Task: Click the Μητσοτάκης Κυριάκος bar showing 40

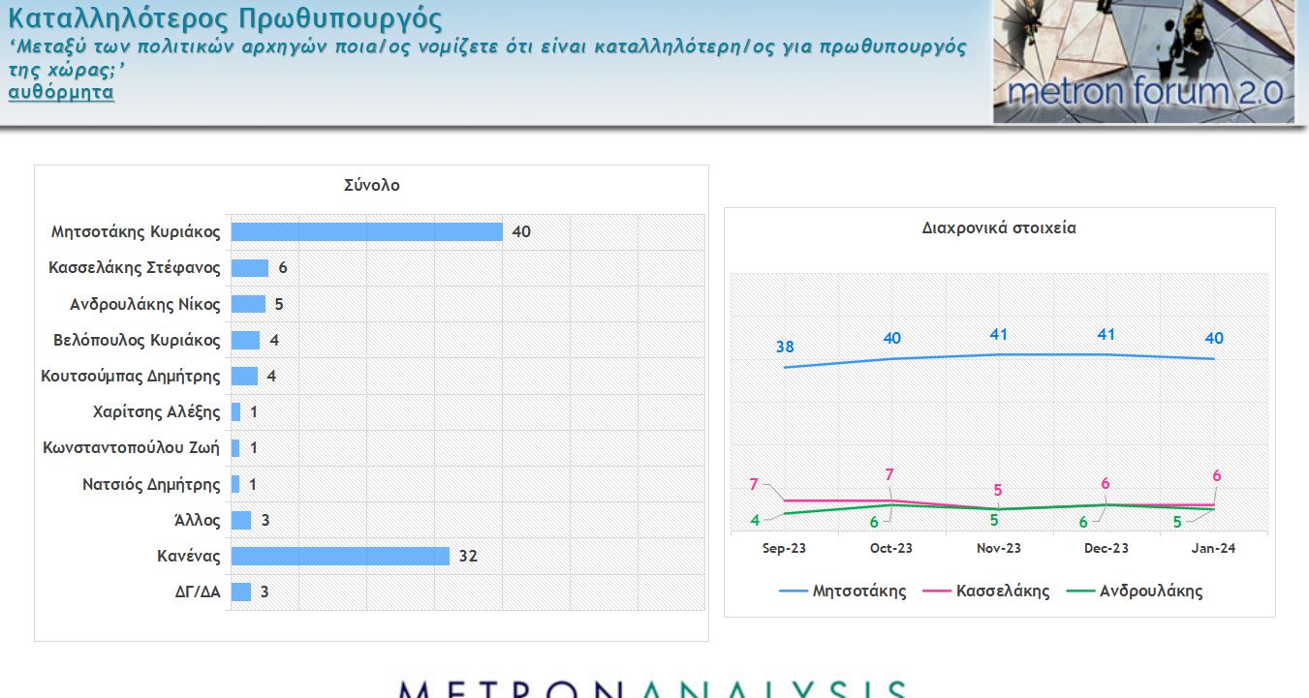Action: pyautogui.click(x=366, y=232)
